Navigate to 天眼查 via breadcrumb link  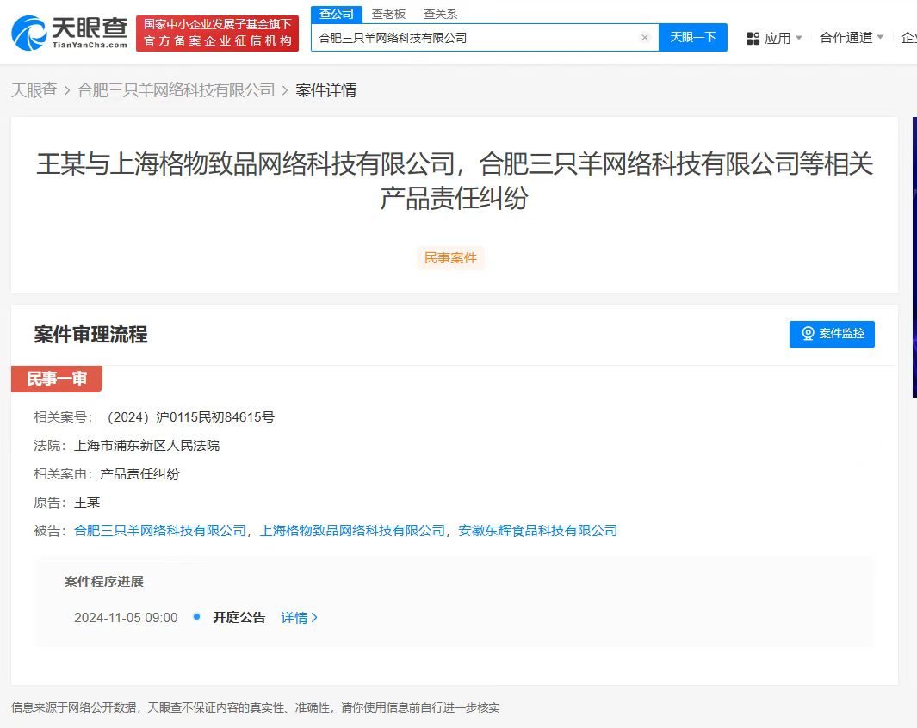pos(34,89)
